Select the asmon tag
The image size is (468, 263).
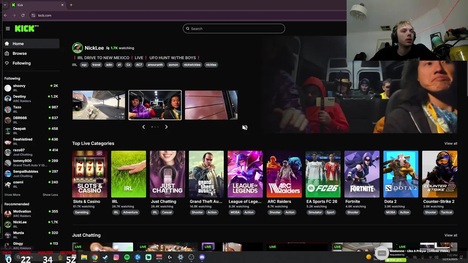[x=173, y=65]
